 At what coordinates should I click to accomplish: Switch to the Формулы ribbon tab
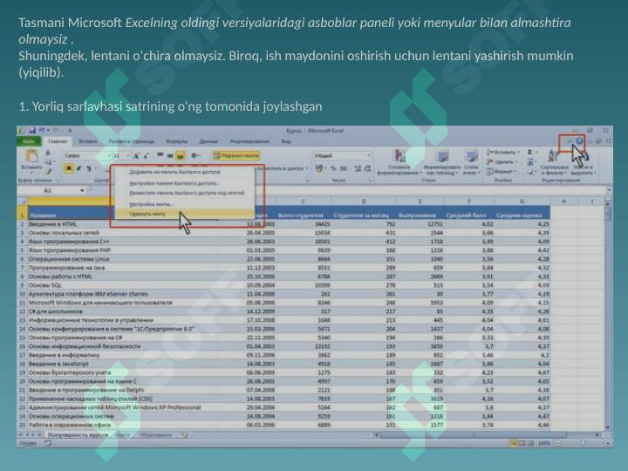[176, 141]
